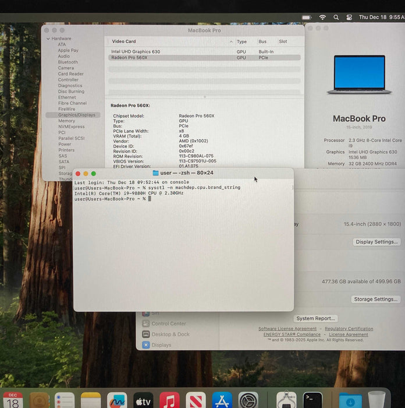Viewport: 405px width, 408px height.
Task: Select Controller in Hardware list
Action: click(x=68, y=80)
